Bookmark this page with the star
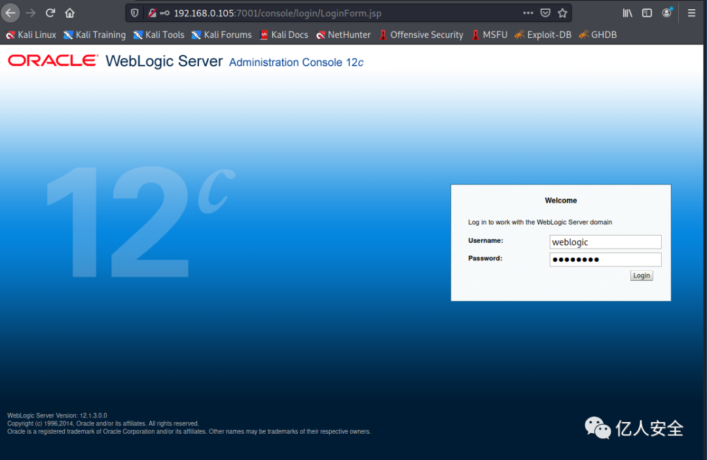 pyautogui.click(x=562, y=13)
